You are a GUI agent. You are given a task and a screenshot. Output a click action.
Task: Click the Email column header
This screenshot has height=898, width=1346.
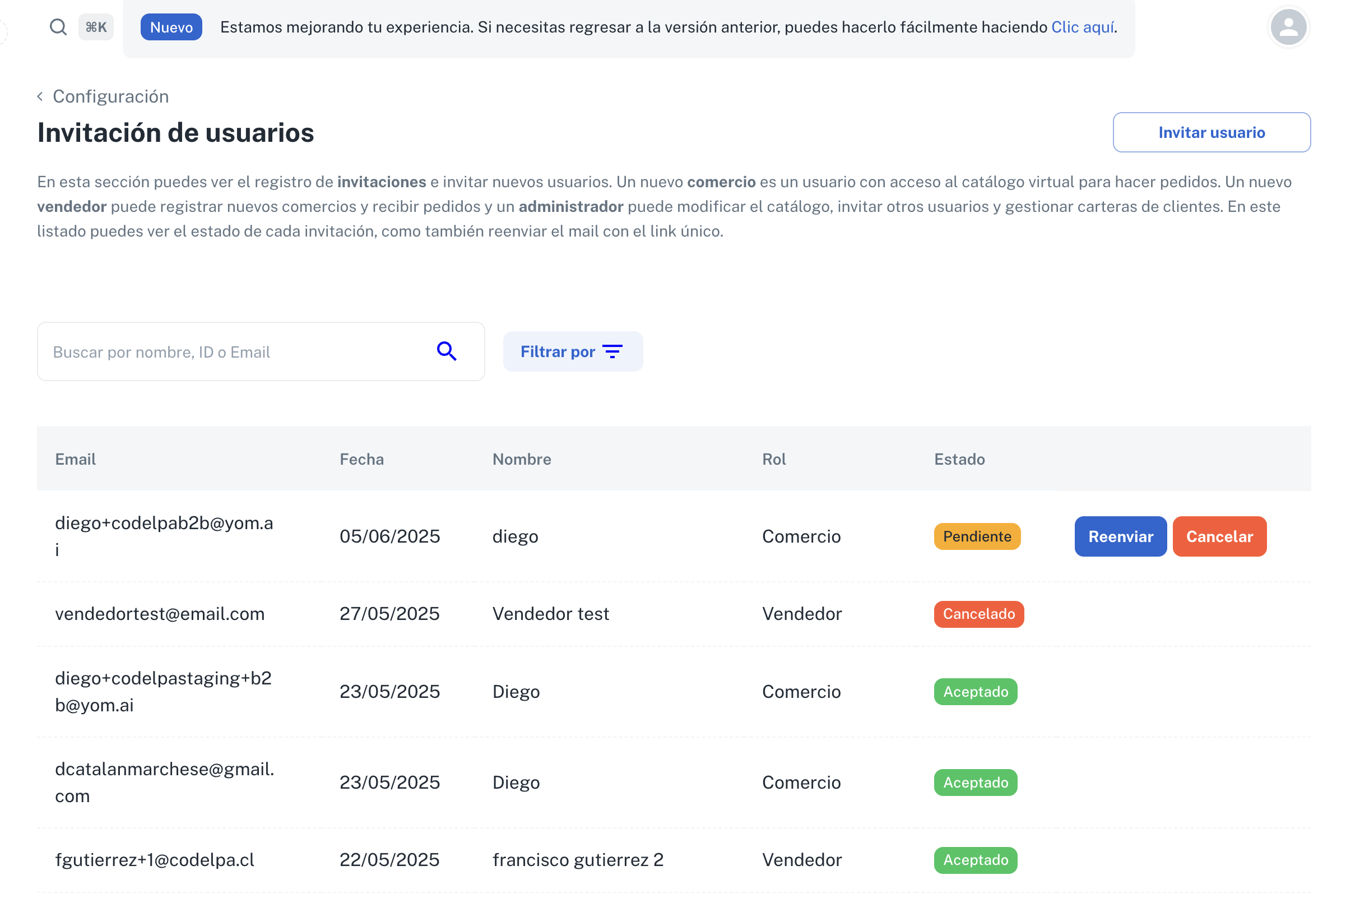(x=76, y=459)
